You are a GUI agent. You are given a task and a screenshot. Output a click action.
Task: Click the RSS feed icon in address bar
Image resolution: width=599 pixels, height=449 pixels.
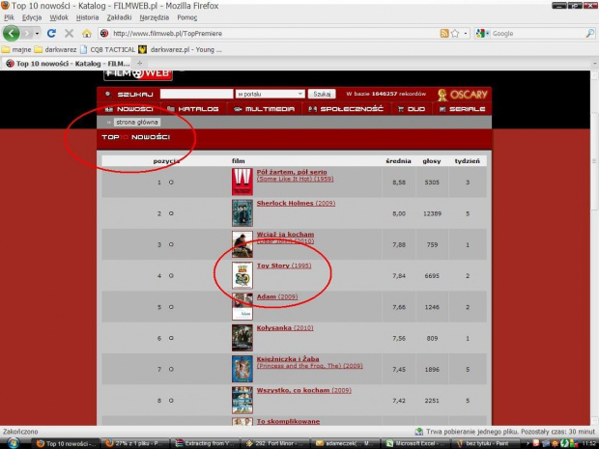443,33
